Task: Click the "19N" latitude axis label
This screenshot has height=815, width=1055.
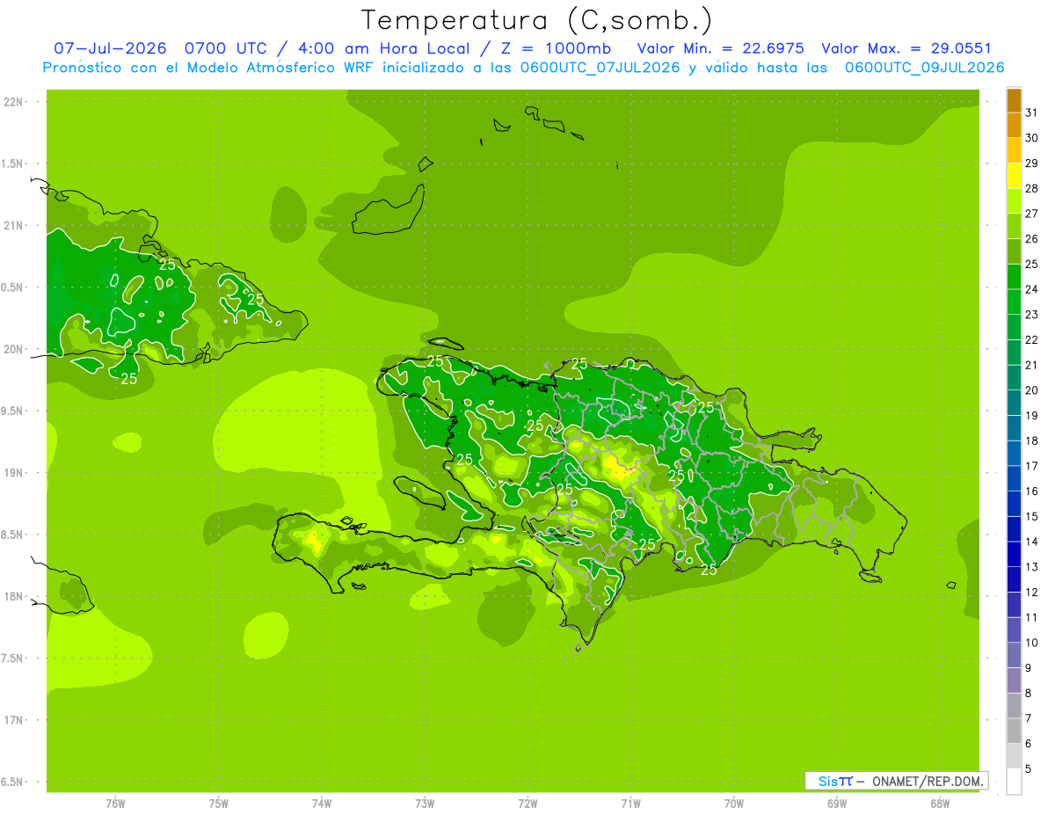Action: tap(14, 472)
